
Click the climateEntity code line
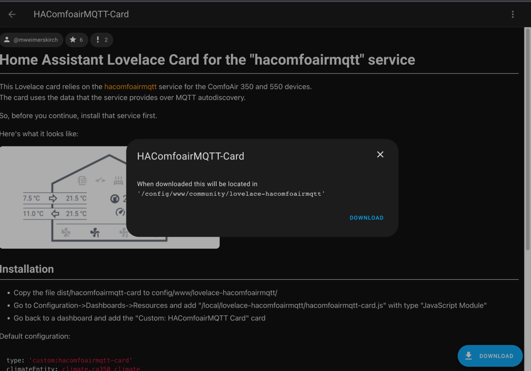(x=73, y=368)
